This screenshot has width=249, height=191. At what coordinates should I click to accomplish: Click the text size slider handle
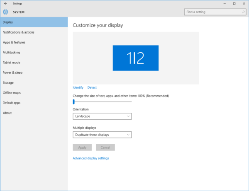[74, 102]
